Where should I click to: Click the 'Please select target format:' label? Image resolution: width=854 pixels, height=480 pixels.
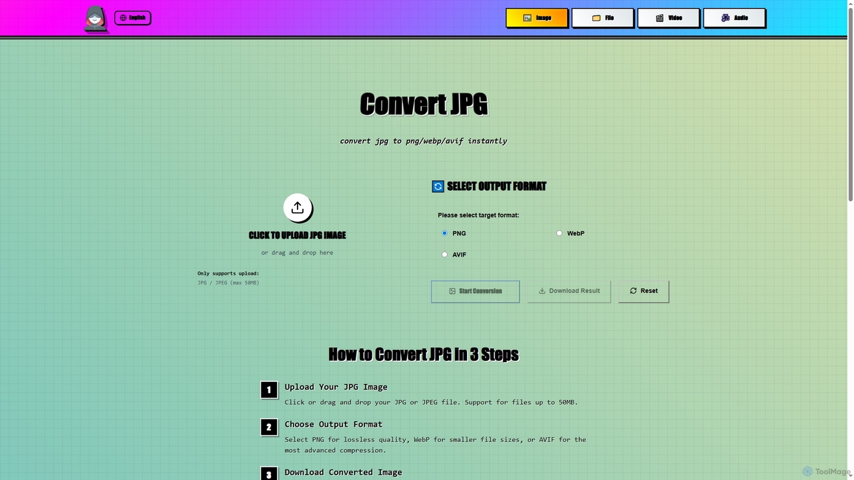[478, 215]
